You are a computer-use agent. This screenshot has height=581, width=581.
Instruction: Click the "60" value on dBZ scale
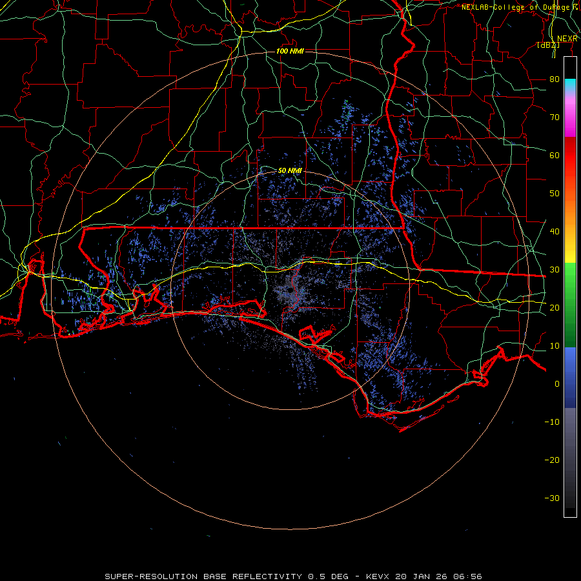[x=555, y=156]
